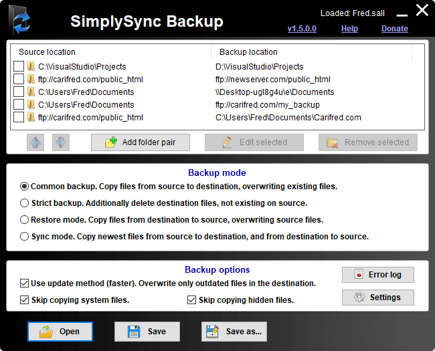Select Restore mode option
435x351 pixels.
click(x=25, y=220)
